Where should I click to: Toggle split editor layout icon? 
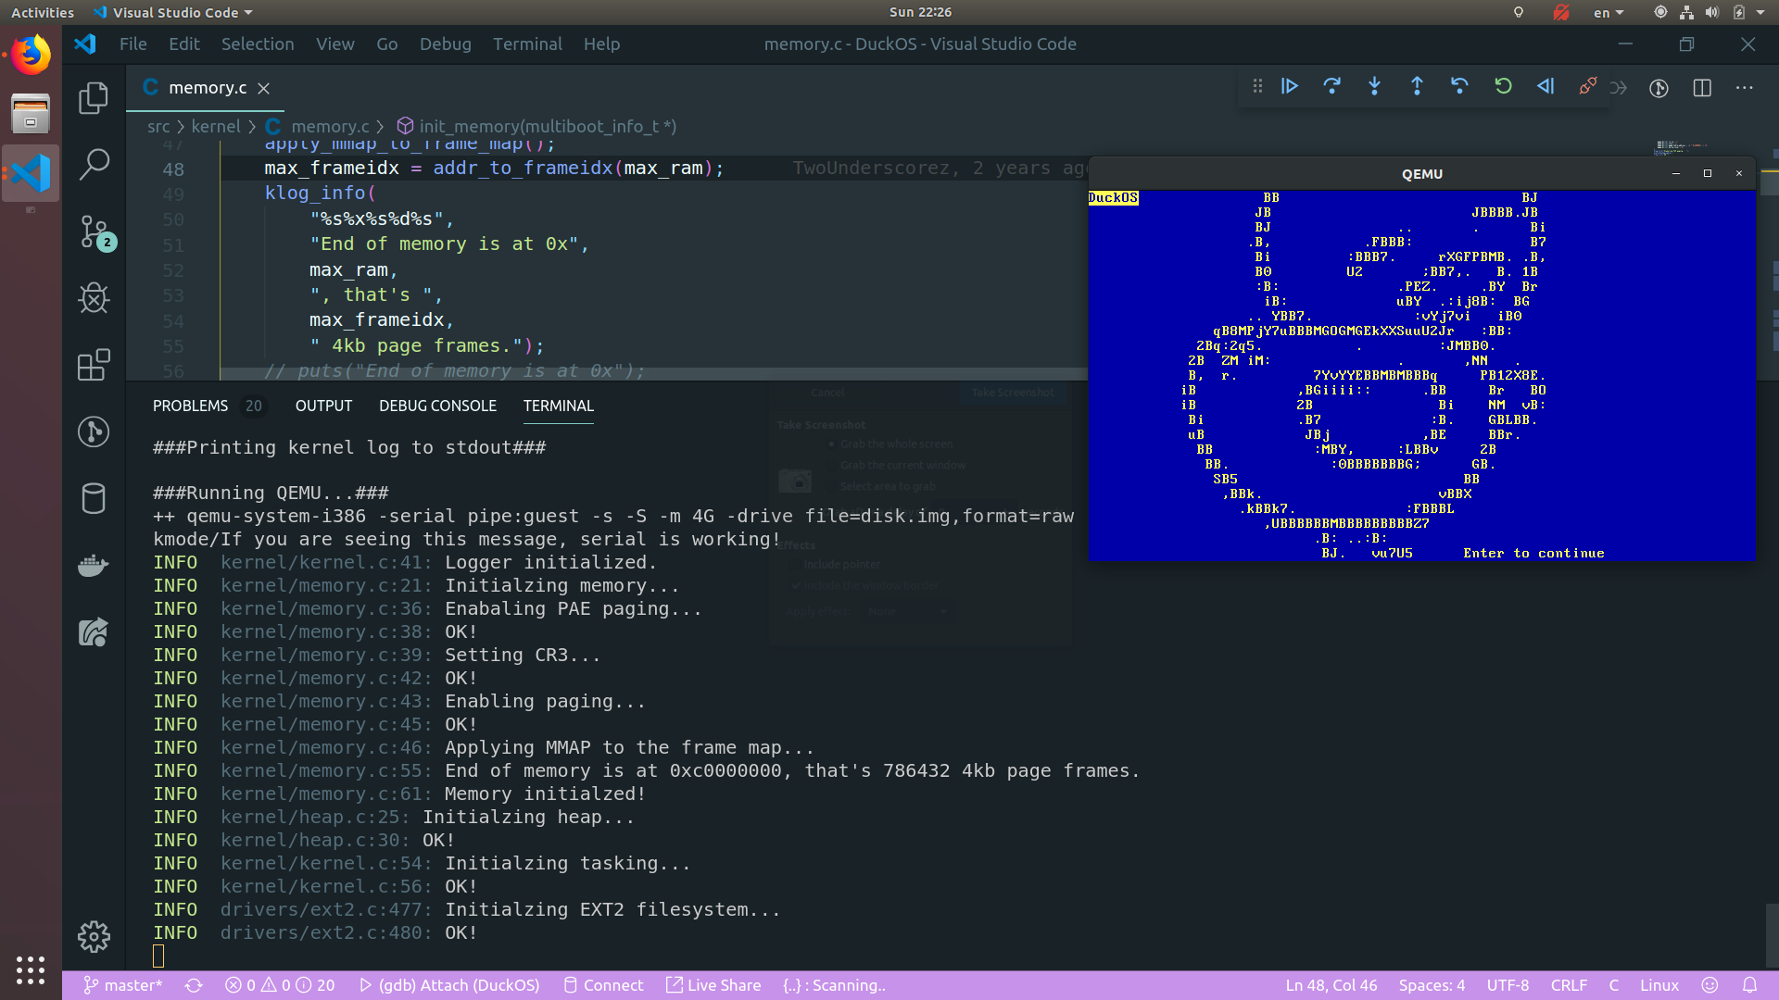(x=1702, y=87)
